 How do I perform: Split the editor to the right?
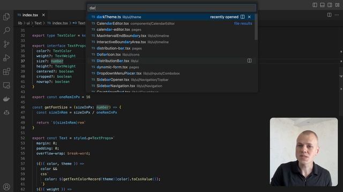(x=329, y=15)
